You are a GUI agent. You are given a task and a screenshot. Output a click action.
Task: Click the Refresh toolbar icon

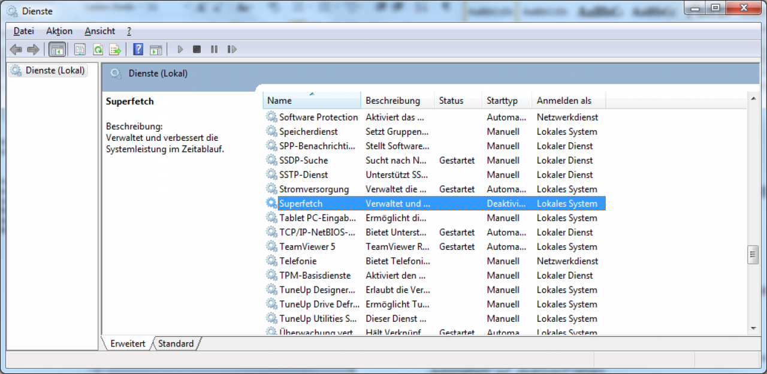click(x=98, y=49)
